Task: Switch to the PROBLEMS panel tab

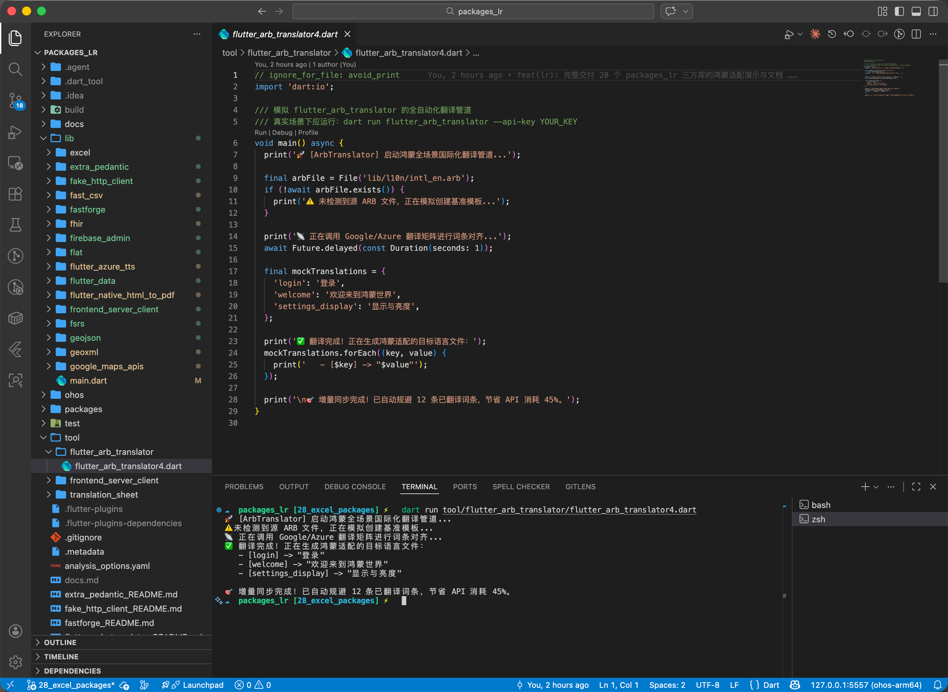Action: coord(244,487)
